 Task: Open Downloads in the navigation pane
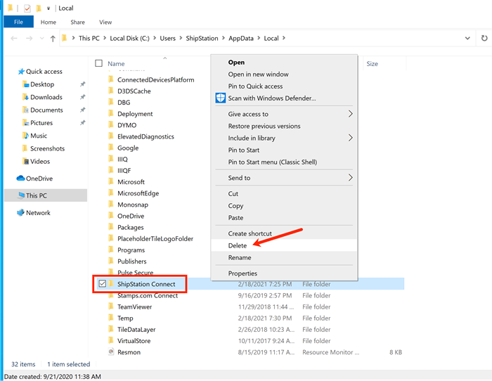coord(46,97)
